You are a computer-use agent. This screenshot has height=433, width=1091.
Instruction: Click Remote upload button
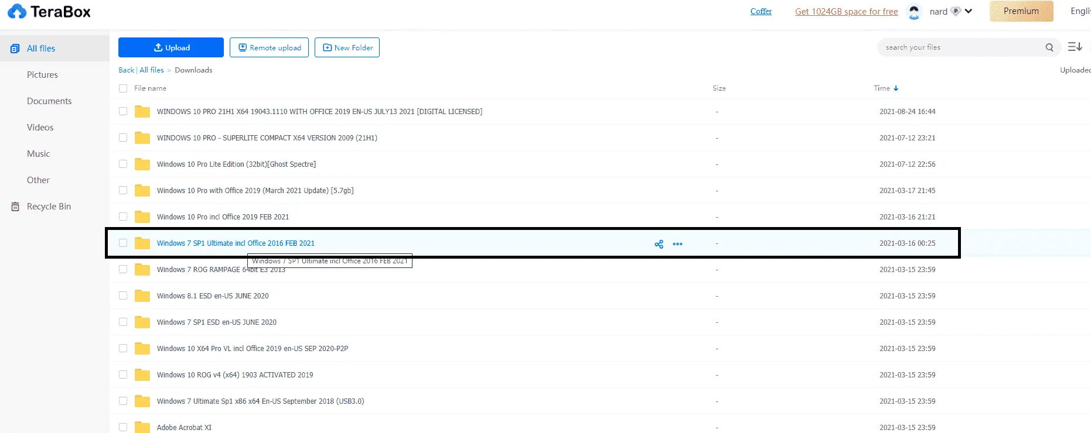[x=270, y=47]
